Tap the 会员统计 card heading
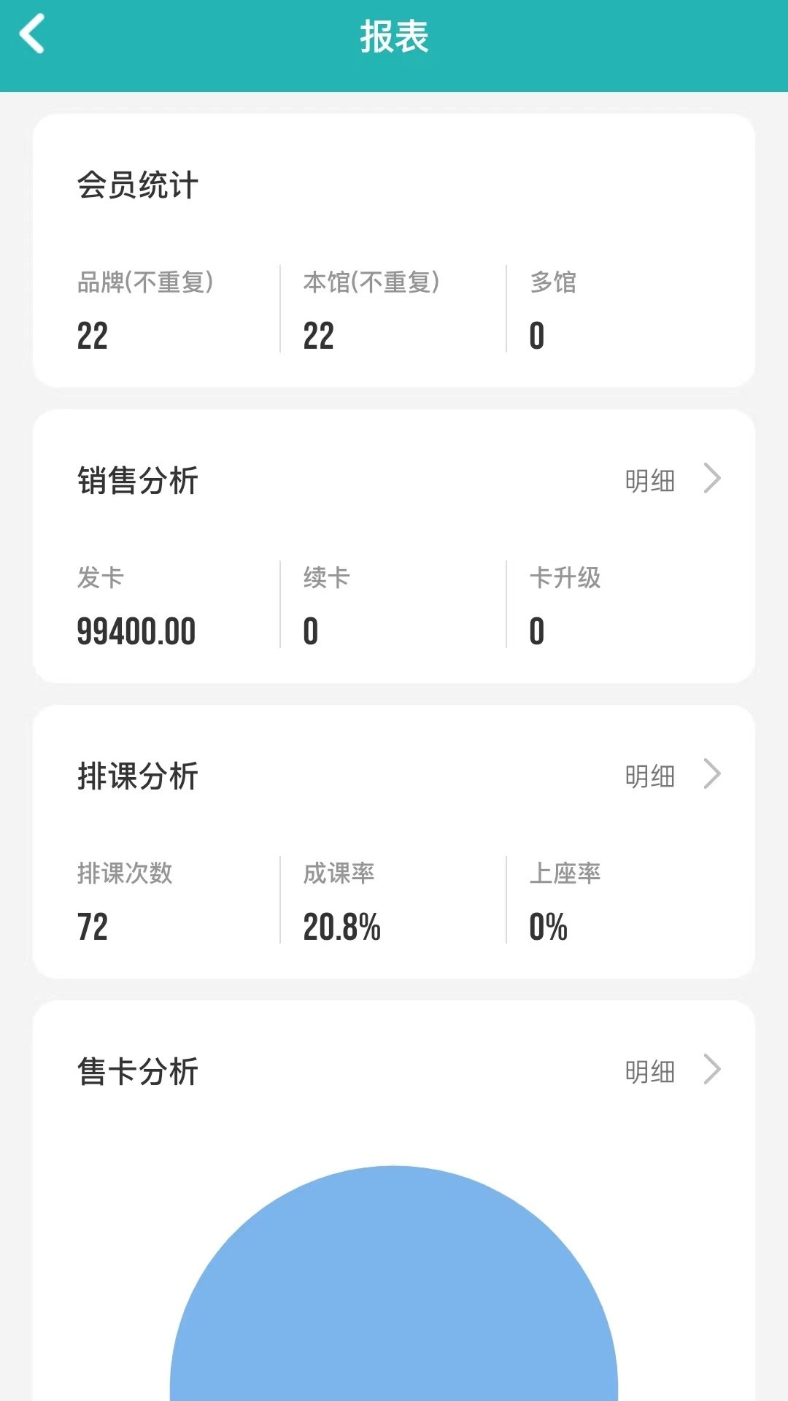Screen dimensions: 788x1401 click(138, 185)
